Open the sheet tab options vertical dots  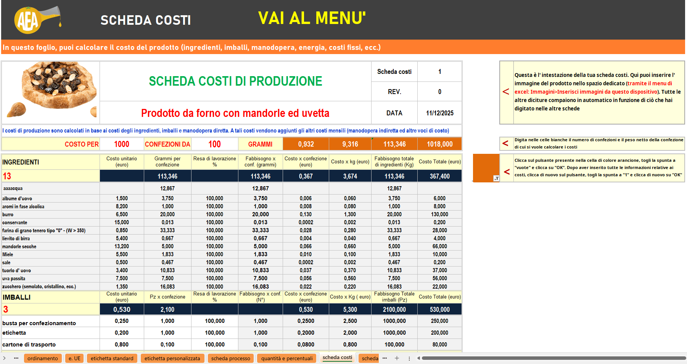click(x=409, y=358)
